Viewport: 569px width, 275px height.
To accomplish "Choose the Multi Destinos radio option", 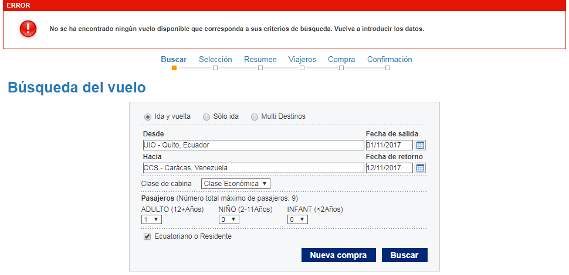I will pyautogui.click(x=255, y=117).
